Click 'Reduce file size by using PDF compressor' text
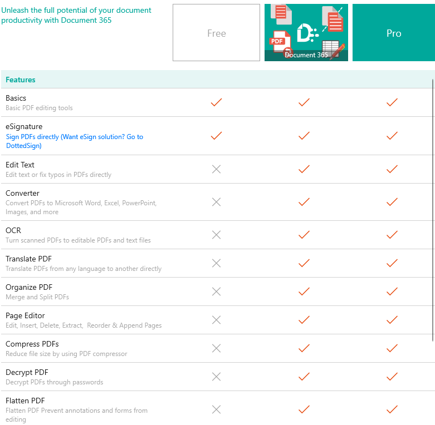Viewport: 435px width, 425px height. [66, 354]
